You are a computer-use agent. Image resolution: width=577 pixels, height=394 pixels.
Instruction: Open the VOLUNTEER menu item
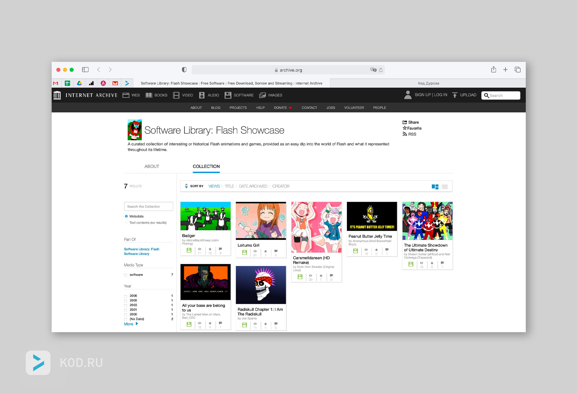click(x=354, y=108)
